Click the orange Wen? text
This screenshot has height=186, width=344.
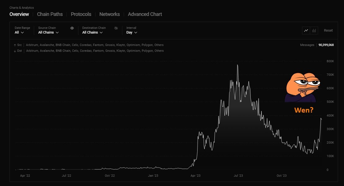[304, 110]
